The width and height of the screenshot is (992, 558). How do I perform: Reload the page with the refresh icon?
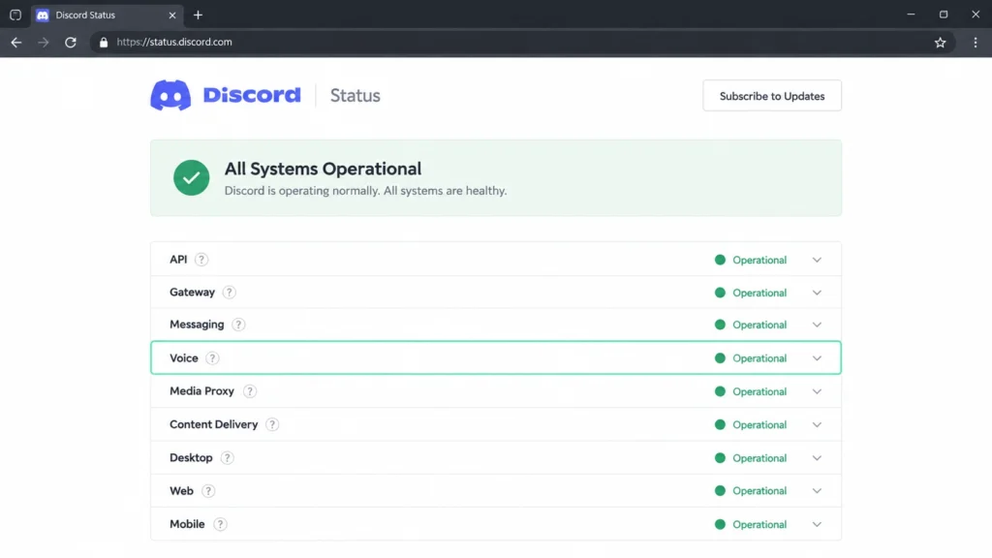[70, 43]
